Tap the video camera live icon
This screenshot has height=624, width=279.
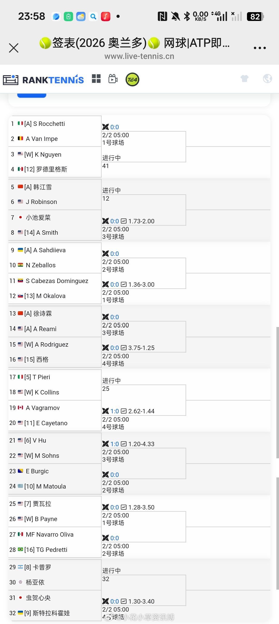[113, 79]
